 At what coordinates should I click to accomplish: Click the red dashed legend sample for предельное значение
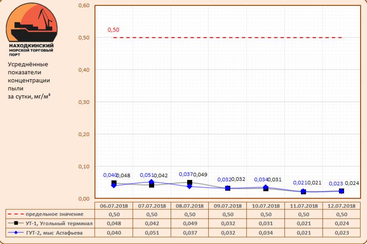[x=16, y=214]
